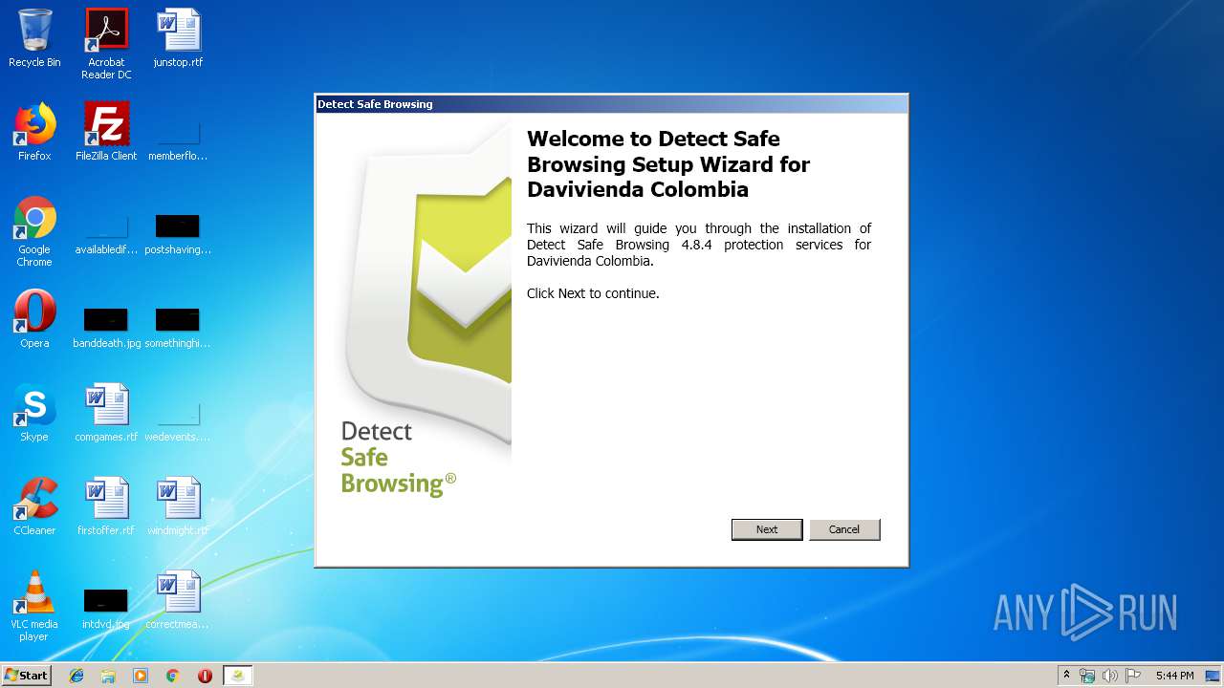Click Next in the setup wizard
This screenshot has height=688, width=1224.
pos(767,529)
